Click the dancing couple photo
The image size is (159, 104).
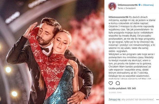(52, 52)
